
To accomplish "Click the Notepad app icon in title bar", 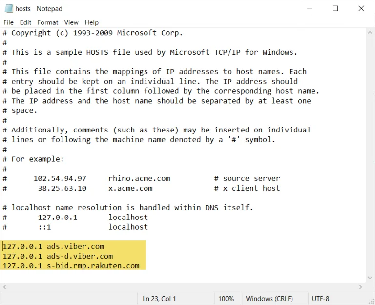I will pyautogui.click(x=9, y=9).
